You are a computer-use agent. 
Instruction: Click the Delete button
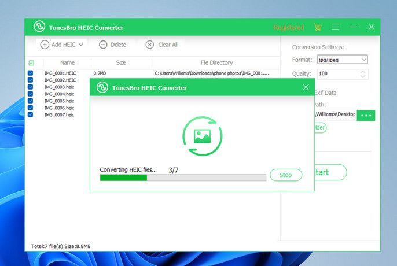click(x=113, y=45)
